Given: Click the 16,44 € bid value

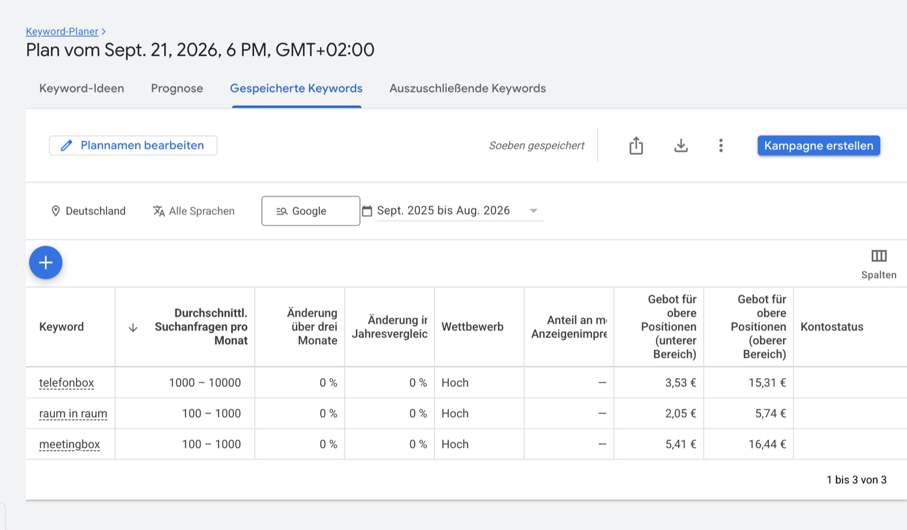Looking at the screenshot, I should pos(767,444).
